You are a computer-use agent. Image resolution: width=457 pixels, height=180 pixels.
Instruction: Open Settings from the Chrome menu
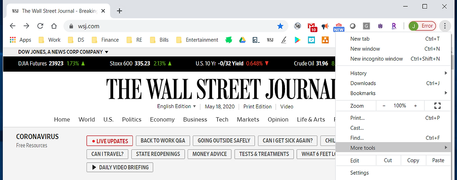[x=393, y=173]
